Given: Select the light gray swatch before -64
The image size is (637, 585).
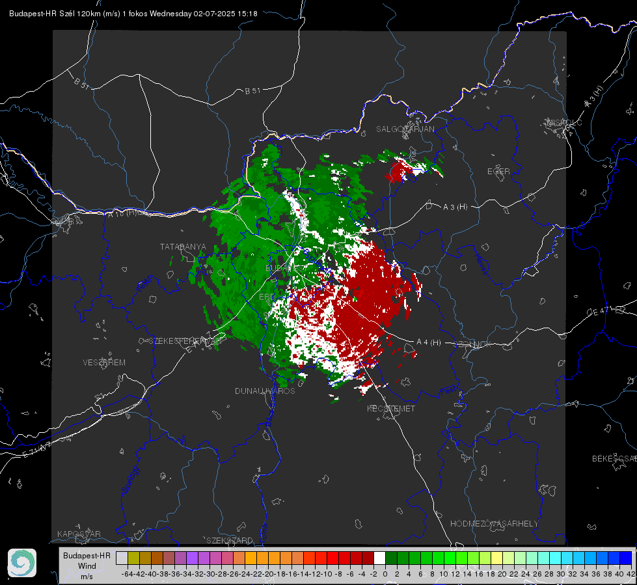Looking at the screenshot, I should 122,558.
